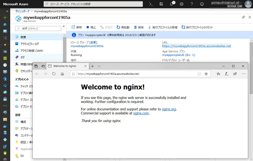Open the browser tab list dropdown
The image size is (253, 161).
99,66
